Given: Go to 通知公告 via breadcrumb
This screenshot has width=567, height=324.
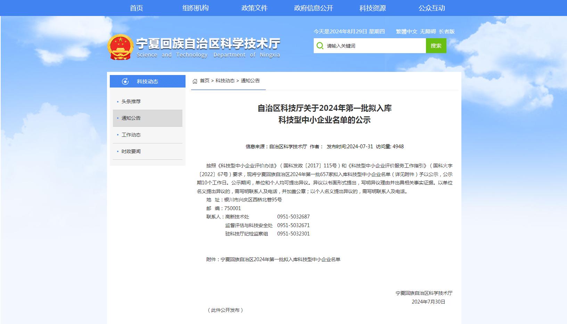Looking at the screenshot, I should click(250, 81).
